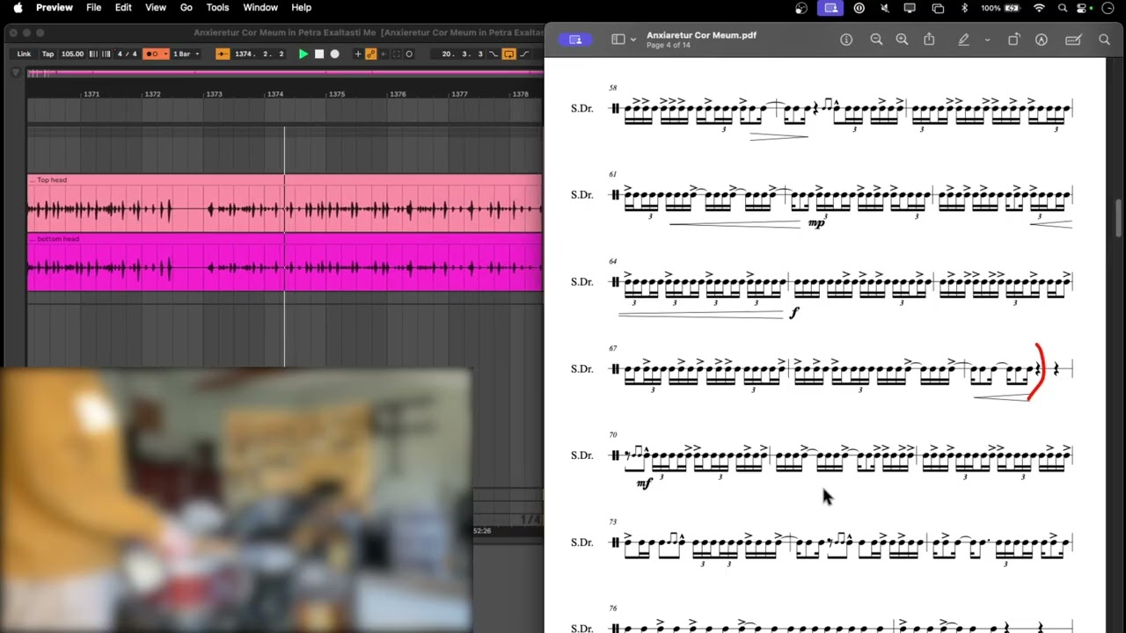The width and height of the screenshot is (1126, 633).
Task: Select the Highlight pen tool in Preview
Action: 963,40
